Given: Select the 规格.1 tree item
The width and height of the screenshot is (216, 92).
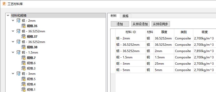Looking at the screenshot, I should [x=31, y=89].
